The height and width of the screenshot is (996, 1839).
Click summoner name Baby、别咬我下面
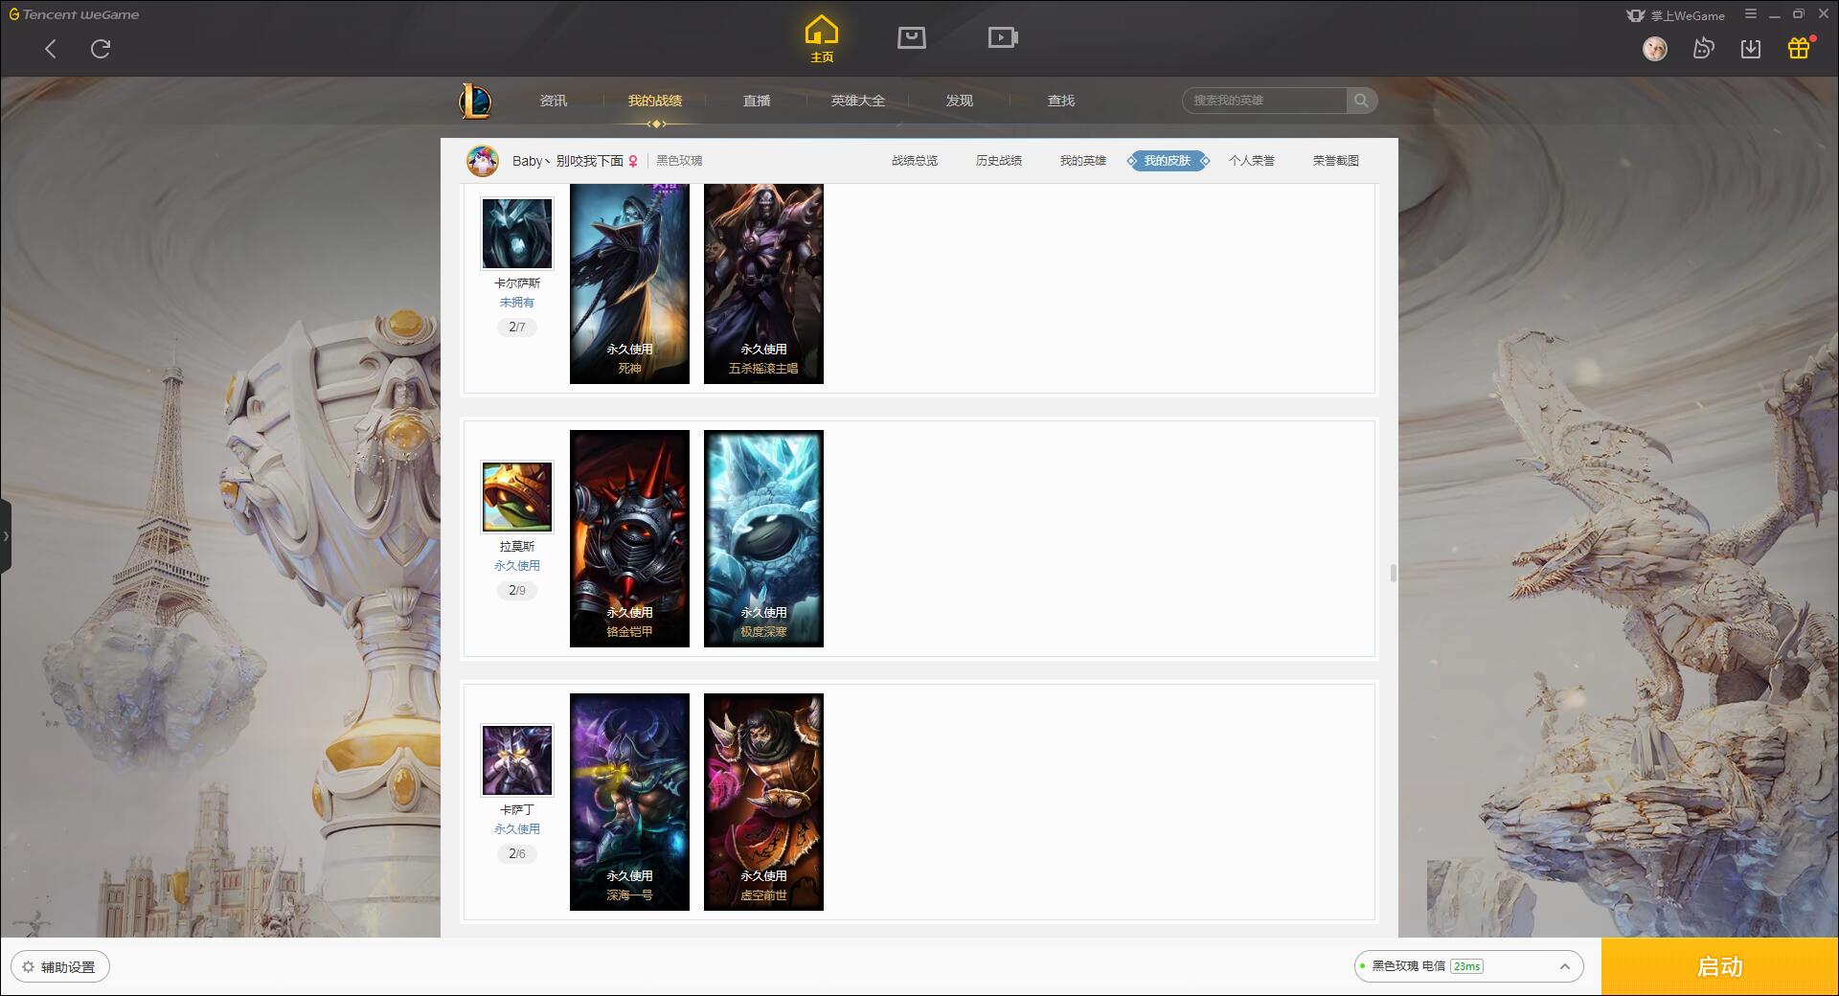coord(568,161)
